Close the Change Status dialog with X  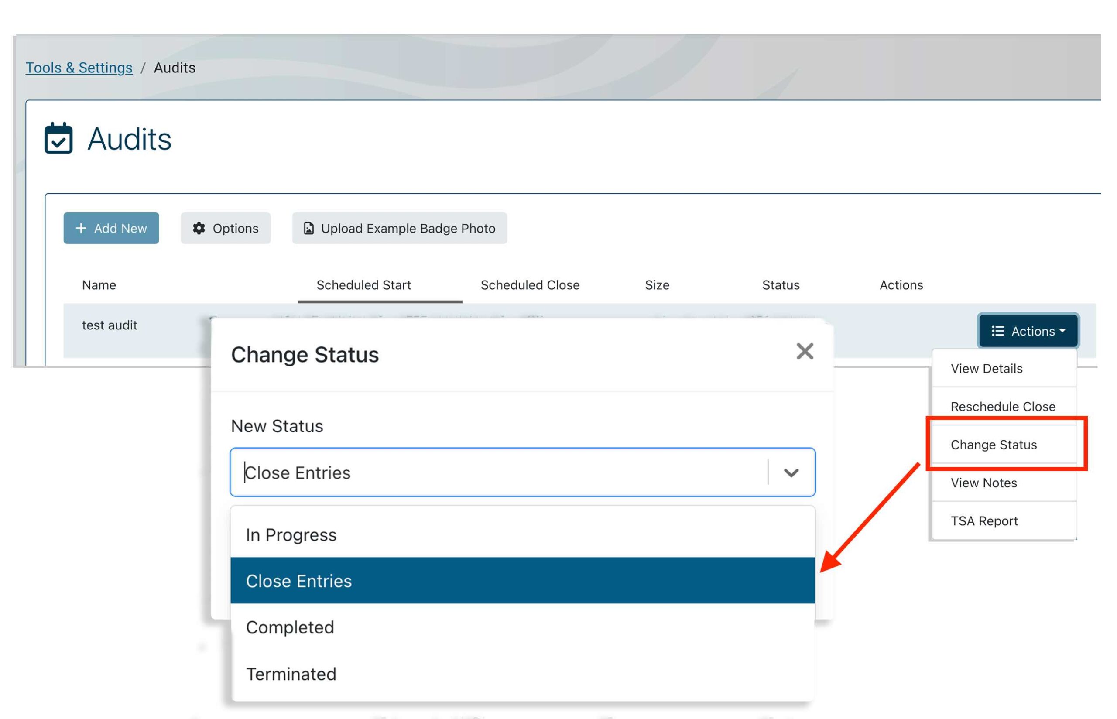tap(804, 352)
